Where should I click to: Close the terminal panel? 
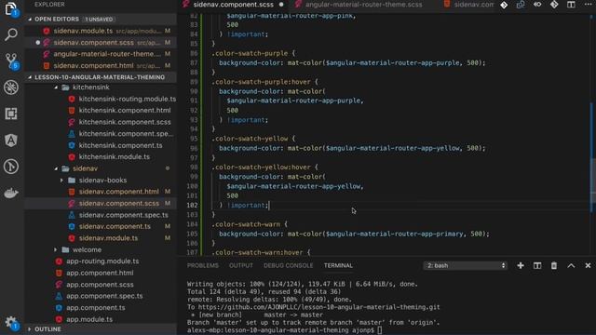click(x=588, y=265)
